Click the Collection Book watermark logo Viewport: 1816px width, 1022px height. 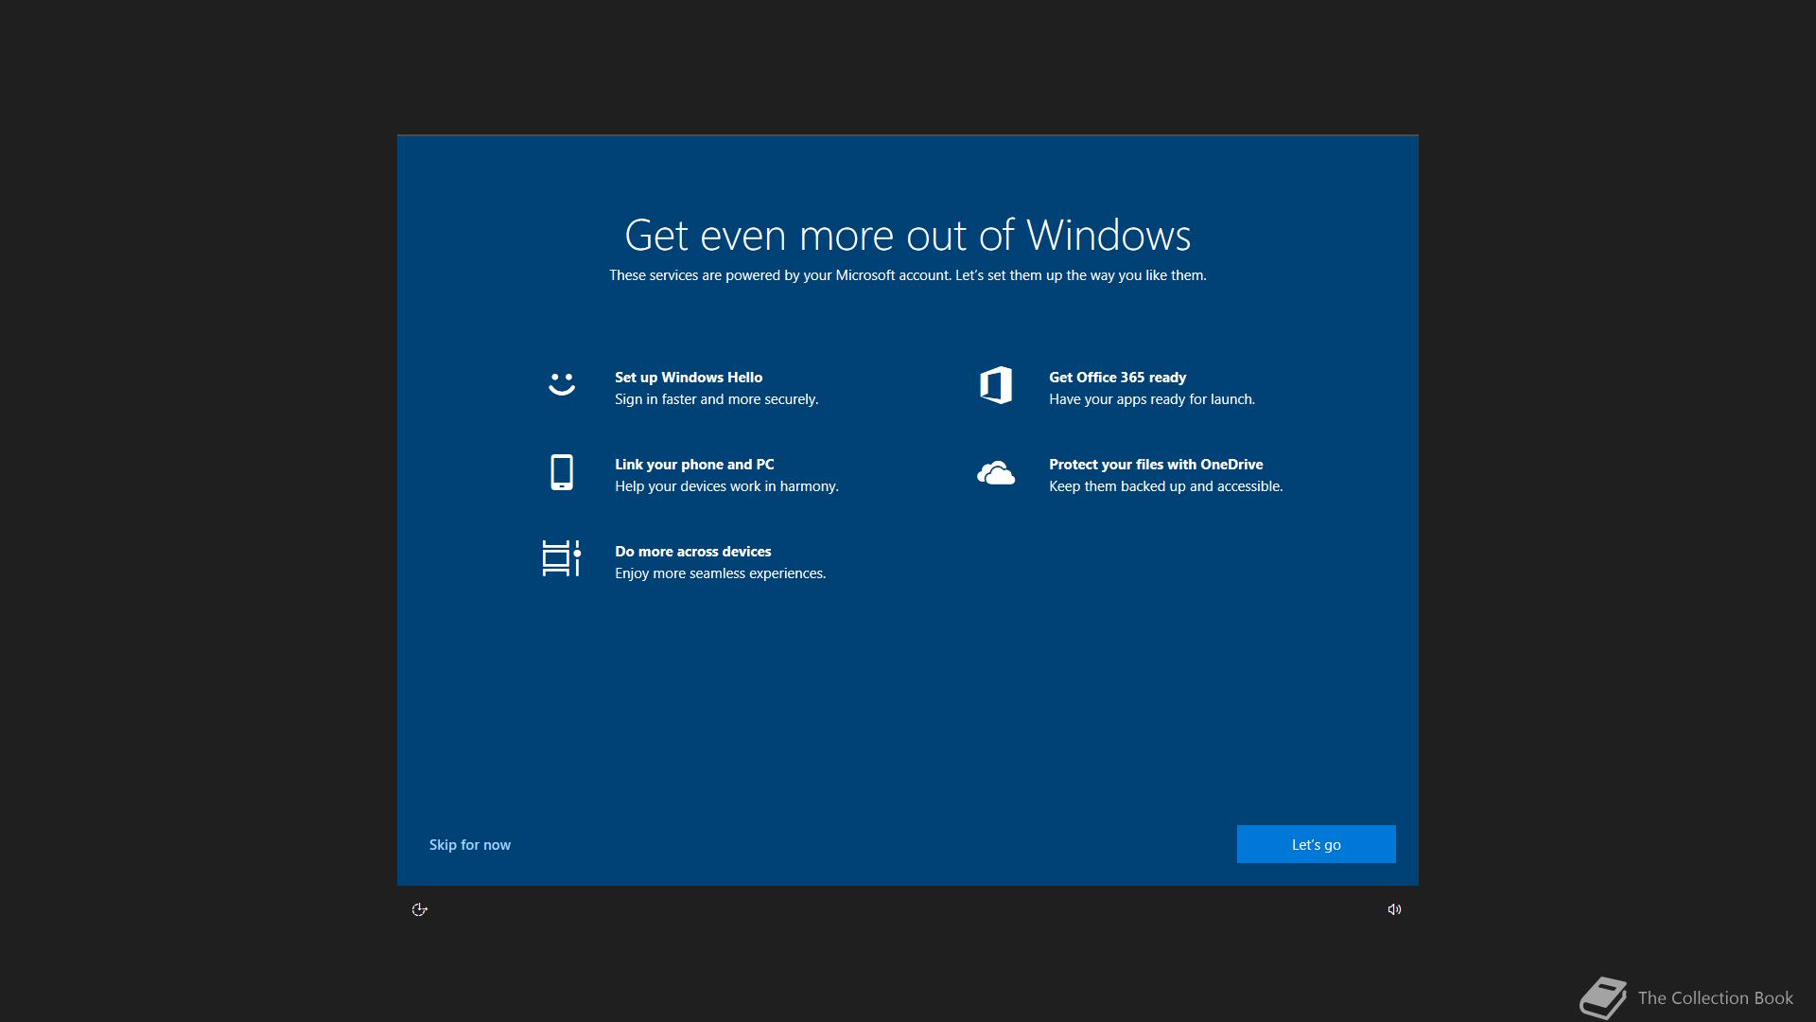[x=1603, y=997]
